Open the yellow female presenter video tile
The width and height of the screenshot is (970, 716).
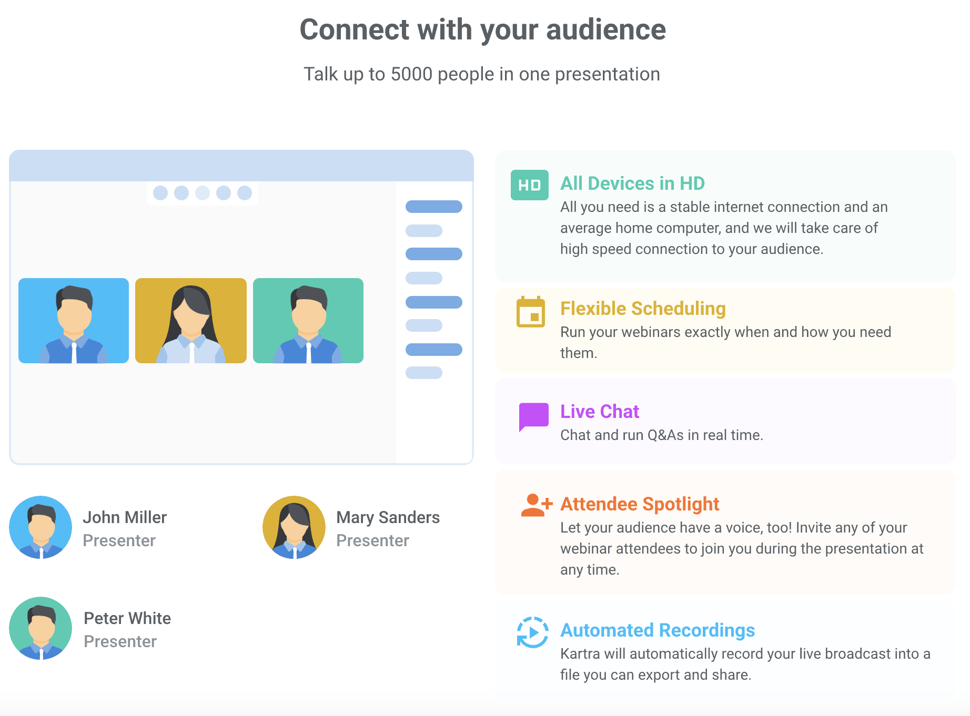[x=191, y=321]
